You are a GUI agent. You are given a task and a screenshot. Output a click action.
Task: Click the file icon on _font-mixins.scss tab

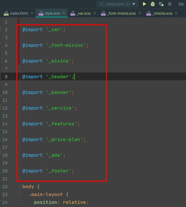tap(103, 13)
